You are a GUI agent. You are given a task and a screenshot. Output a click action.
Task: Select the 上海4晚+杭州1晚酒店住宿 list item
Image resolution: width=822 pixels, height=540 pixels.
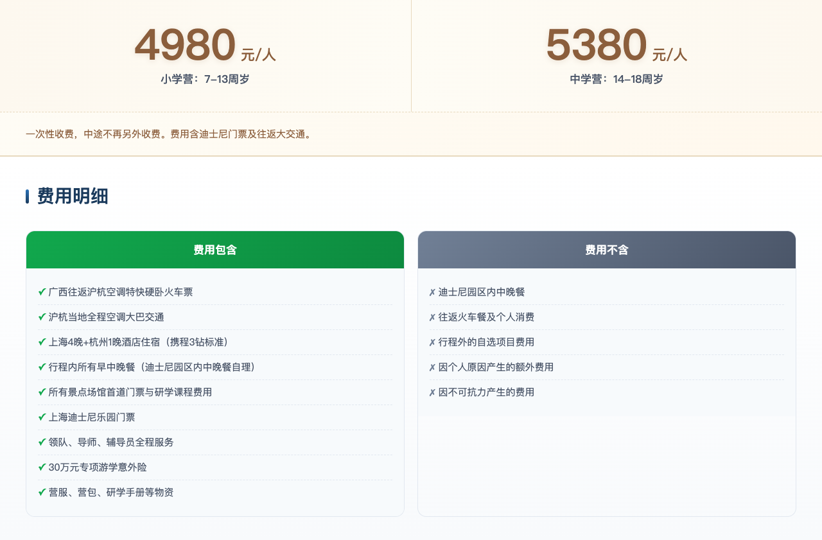click(x=139, y=342)
